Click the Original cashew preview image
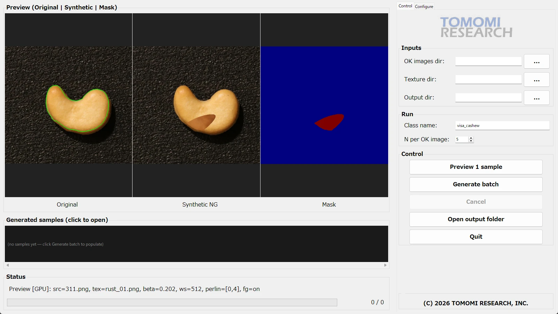Viewport: 558px width, 314px height. click(x=68, y=105)
